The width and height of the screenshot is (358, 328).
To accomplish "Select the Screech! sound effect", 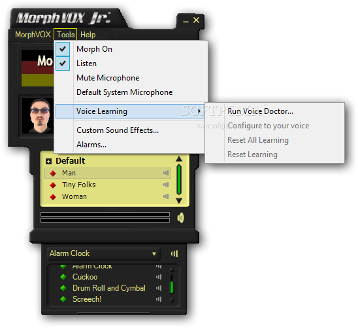I will 87,299.
